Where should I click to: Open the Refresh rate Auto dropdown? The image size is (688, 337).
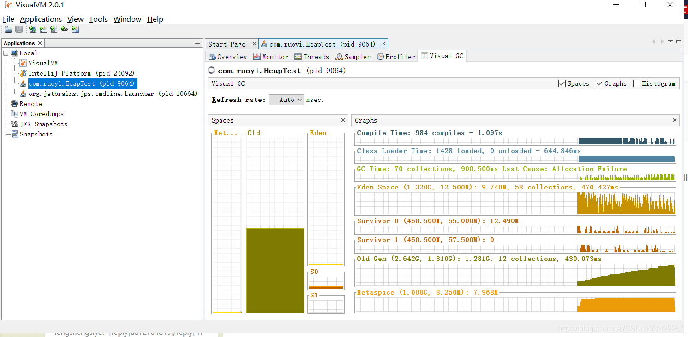point(286,100)
